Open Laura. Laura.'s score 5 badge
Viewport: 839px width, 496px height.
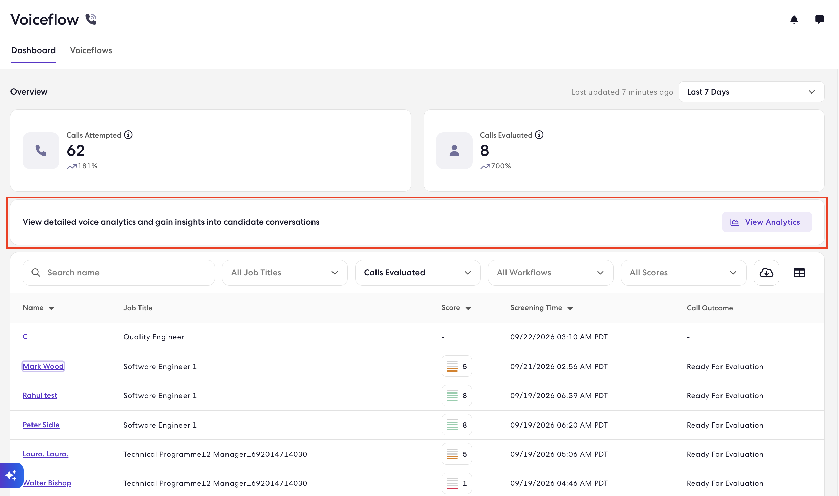point(457,454)
